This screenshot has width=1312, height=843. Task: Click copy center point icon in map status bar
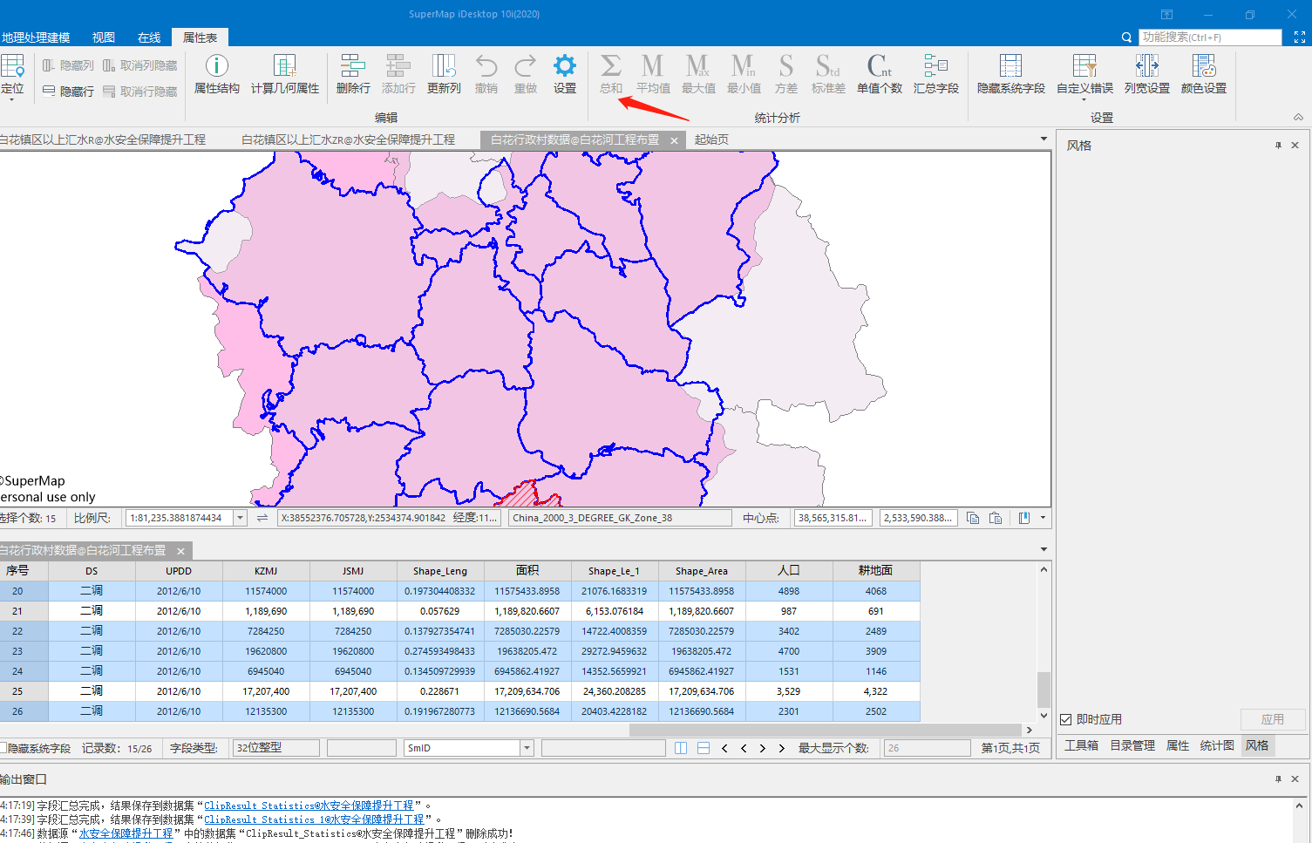[x=973, y=518]
